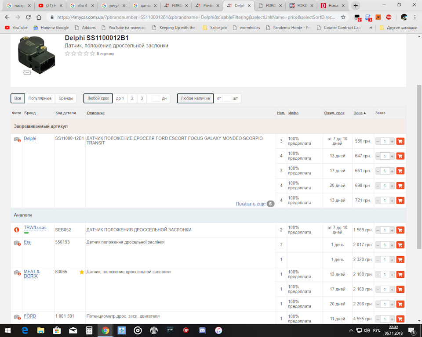422x337 pixels.
Task: Open info icon for TRW/Lucas row
Action: click(x=17, y=230)
